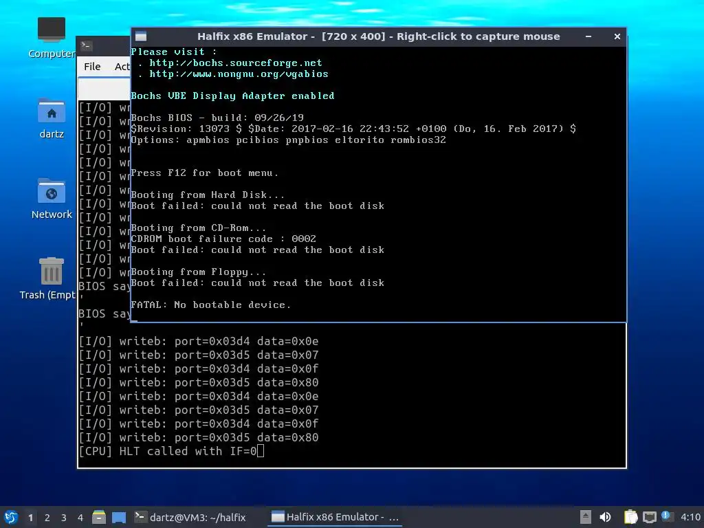Open the volume speaker tray icon
704x528 pixels.
point(605,517)
